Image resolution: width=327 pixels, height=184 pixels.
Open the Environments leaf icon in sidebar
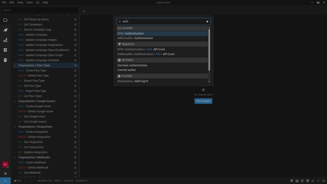5,30
